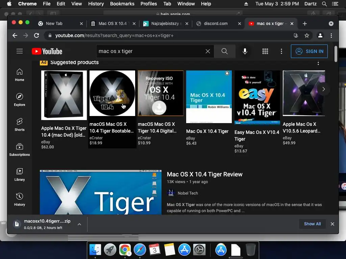346x259 pixels.
Task: Open Recovery ISO Tiger 10.4 product image
Action: [160, 93]
